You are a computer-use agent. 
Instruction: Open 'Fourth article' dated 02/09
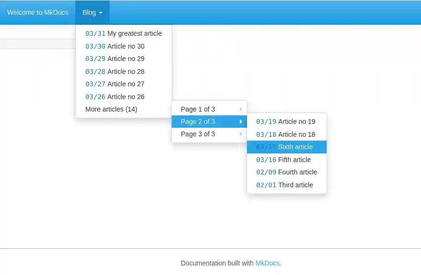pyautogui.click(x=287, y=172)
